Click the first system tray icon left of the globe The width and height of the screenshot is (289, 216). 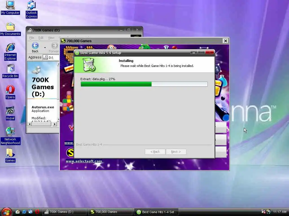tap(263, 211)
